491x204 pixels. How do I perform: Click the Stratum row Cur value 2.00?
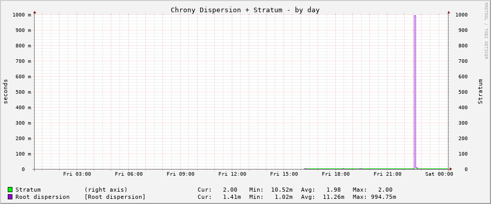(230, 190)
